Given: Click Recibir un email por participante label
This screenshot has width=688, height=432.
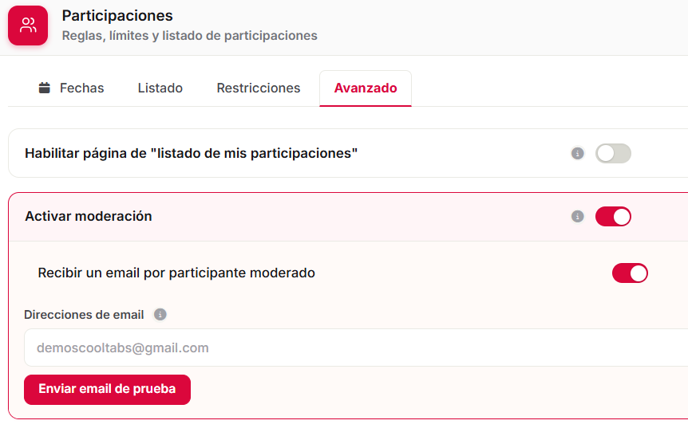Looking at the screenshot, I should [176, 273].
